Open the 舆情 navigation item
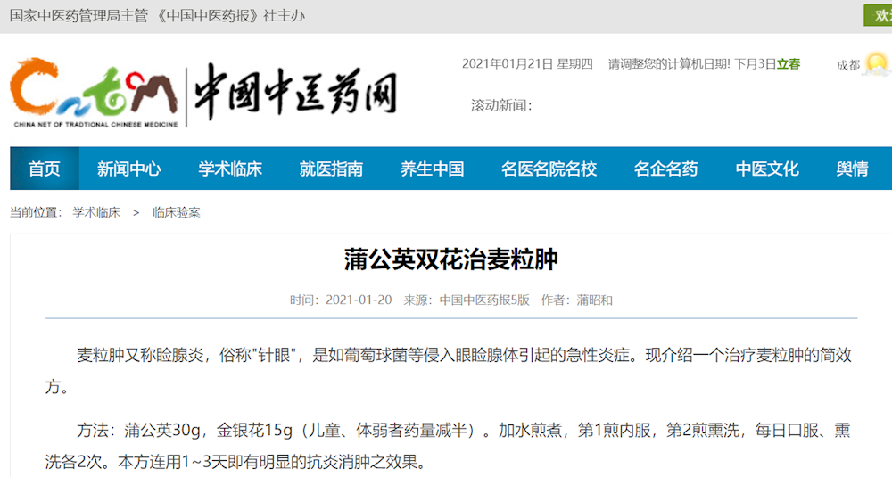 pyautogui.click(x=852, y=169)
